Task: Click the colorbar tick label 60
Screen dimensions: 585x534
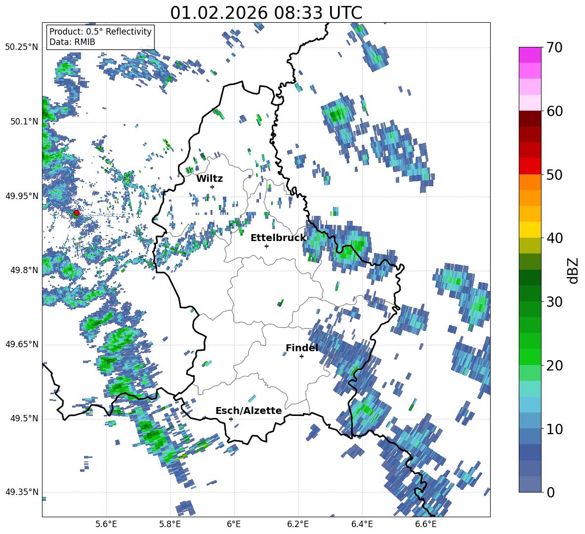Action: click(x=554, y=111)
